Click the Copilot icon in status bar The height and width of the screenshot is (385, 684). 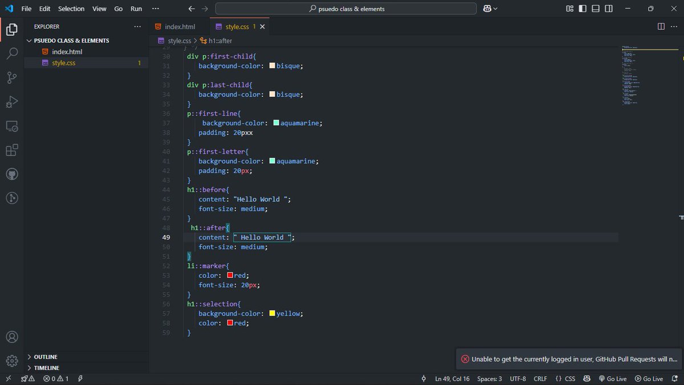587,378
